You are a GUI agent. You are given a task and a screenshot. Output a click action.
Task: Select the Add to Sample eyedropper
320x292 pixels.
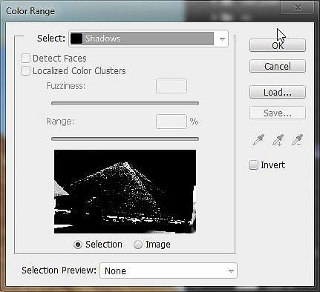click(278, 140)
